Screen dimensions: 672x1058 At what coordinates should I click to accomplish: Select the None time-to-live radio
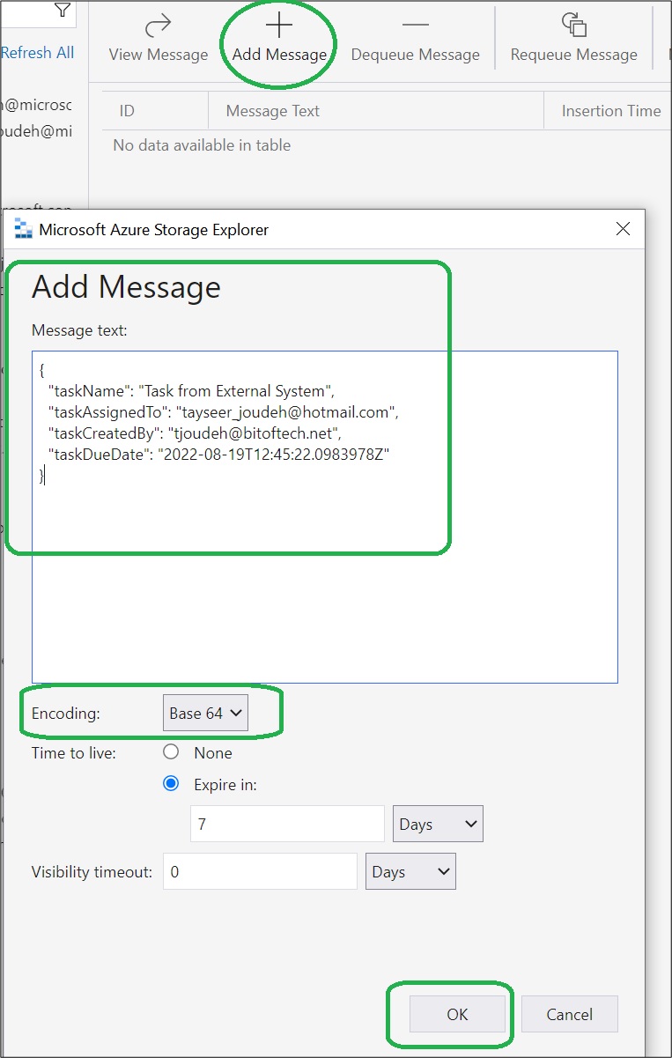point(171,752)
